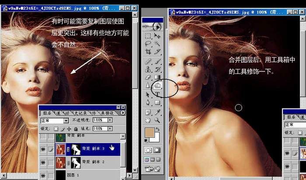This screenshot has width=306, height=180.
Task: Switch to 历史记录 history tab
Action: 80,113
